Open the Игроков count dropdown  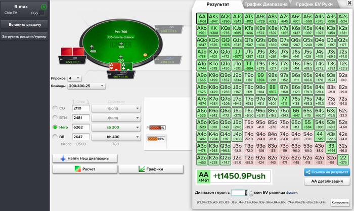tap(74, 78)
